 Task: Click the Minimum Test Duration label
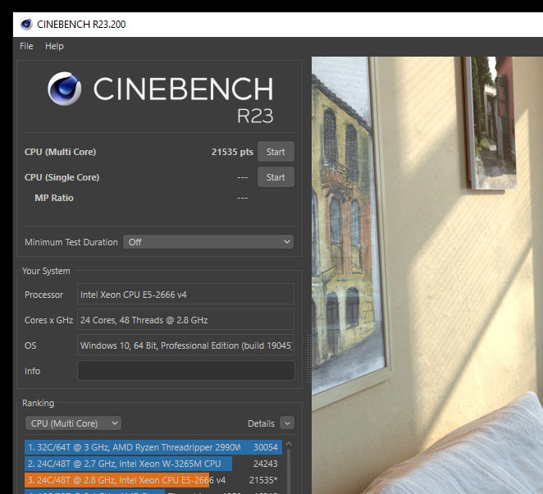pyautogui.click(x=71, y=242)
